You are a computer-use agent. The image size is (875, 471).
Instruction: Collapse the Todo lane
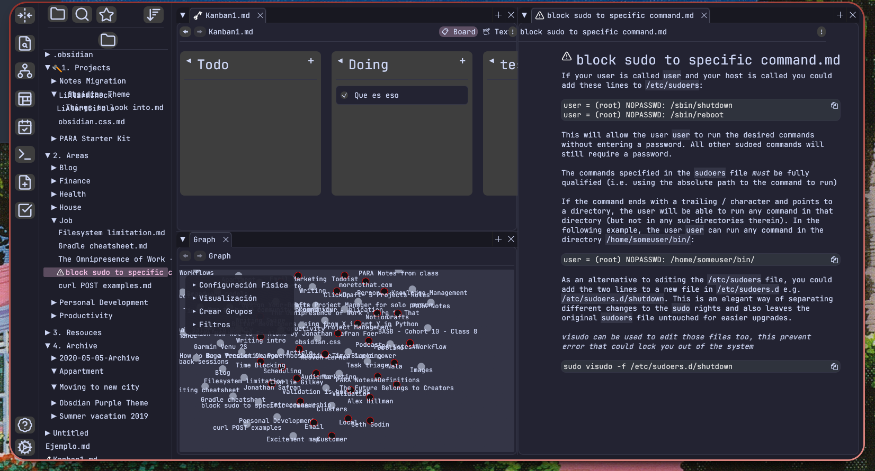(189, 61)
